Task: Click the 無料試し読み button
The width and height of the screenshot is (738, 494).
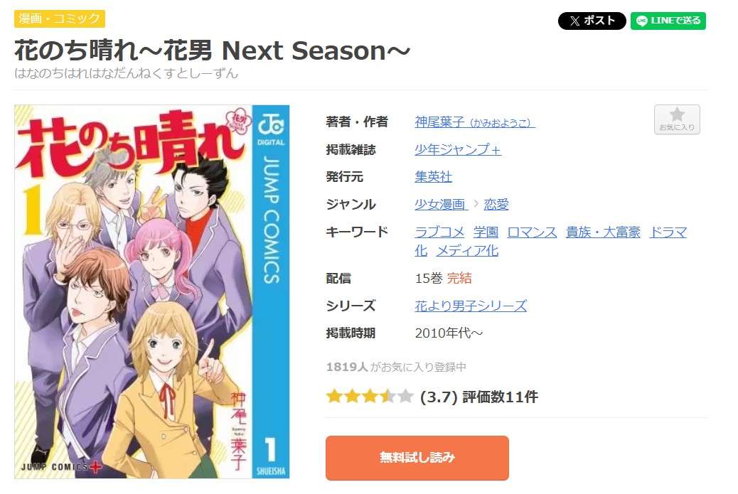Action: (x=417, y=458)
